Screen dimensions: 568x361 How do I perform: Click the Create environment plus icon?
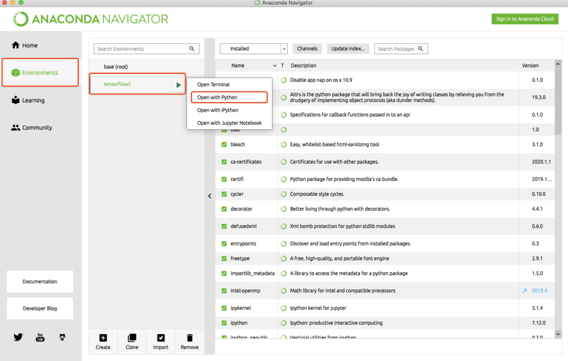103,338
